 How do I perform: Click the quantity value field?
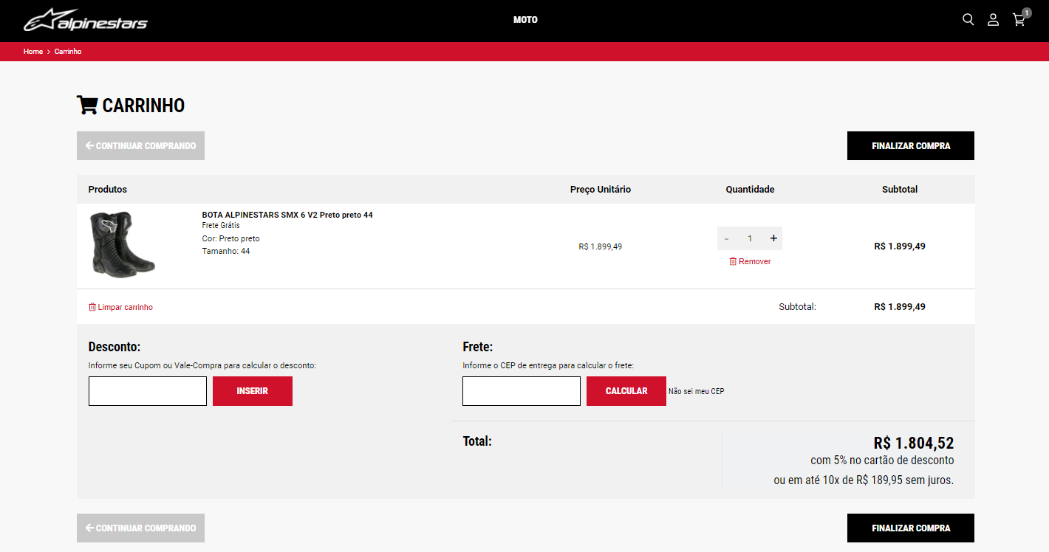click(750, 238)
